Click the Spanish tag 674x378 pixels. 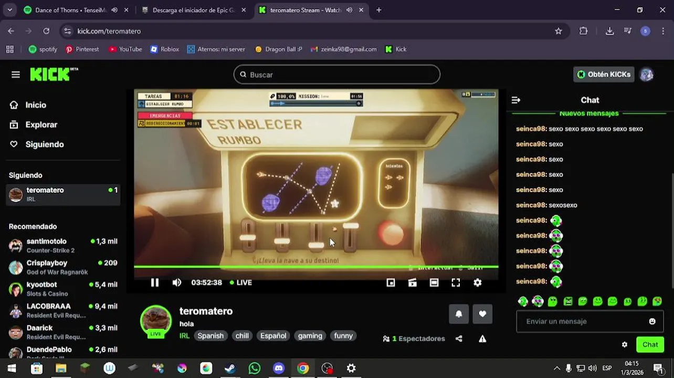tap(210, 335)
